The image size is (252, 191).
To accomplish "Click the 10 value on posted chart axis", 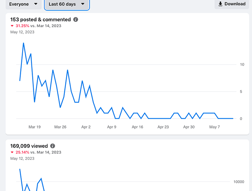I will [x=242, y=64].
